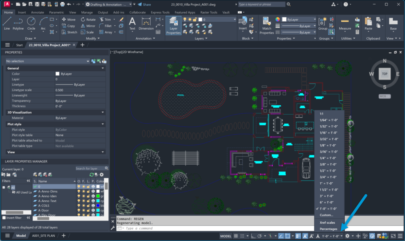This screenshot has width=405, height=241.
Task: Toggle visibility bulb for A-Anno-Dims layer
Action: point(79,191)
